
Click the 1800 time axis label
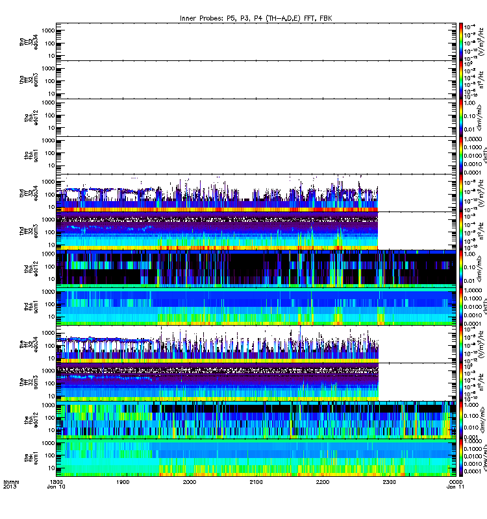(x=56, y=482)
